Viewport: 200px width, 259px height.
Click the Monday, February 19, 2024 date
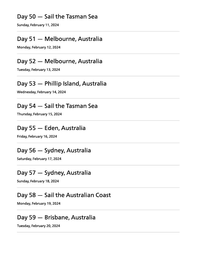point(39,203)
